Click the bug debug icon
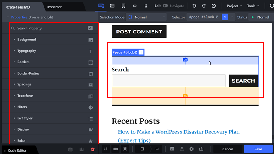 click(125, 149)
